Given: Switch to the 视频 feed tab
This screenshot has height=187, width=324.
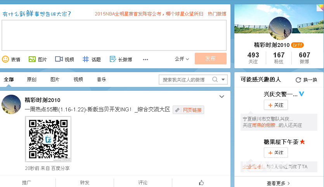Looking at the screenshot, I should (x=78, y=80).
